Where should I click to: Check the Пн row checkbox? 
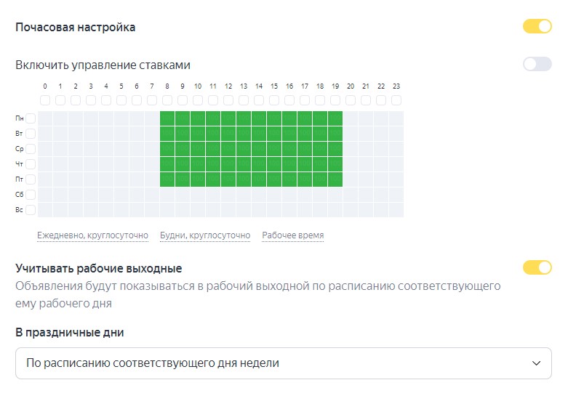(x=31, y=118)
